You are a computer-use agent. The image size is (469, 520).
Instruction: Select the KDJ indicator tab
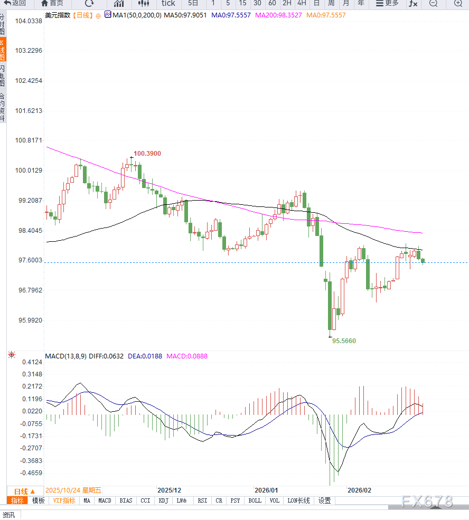(163, 500)
